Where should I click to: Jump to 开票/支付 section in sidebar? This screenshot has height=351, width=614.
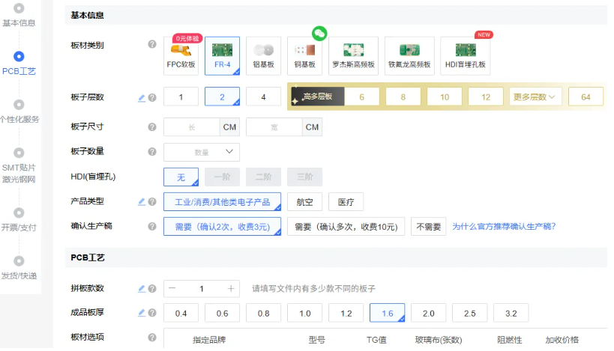[x=19, y=219]
